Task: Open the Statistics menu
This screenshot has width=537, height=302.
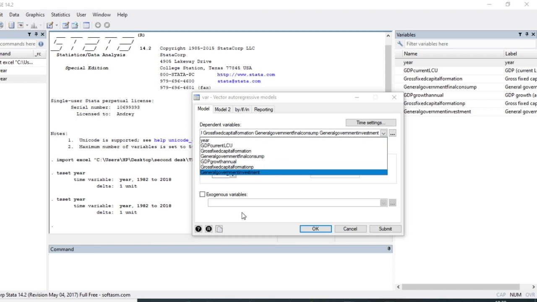Action: [x=60, y=15]
